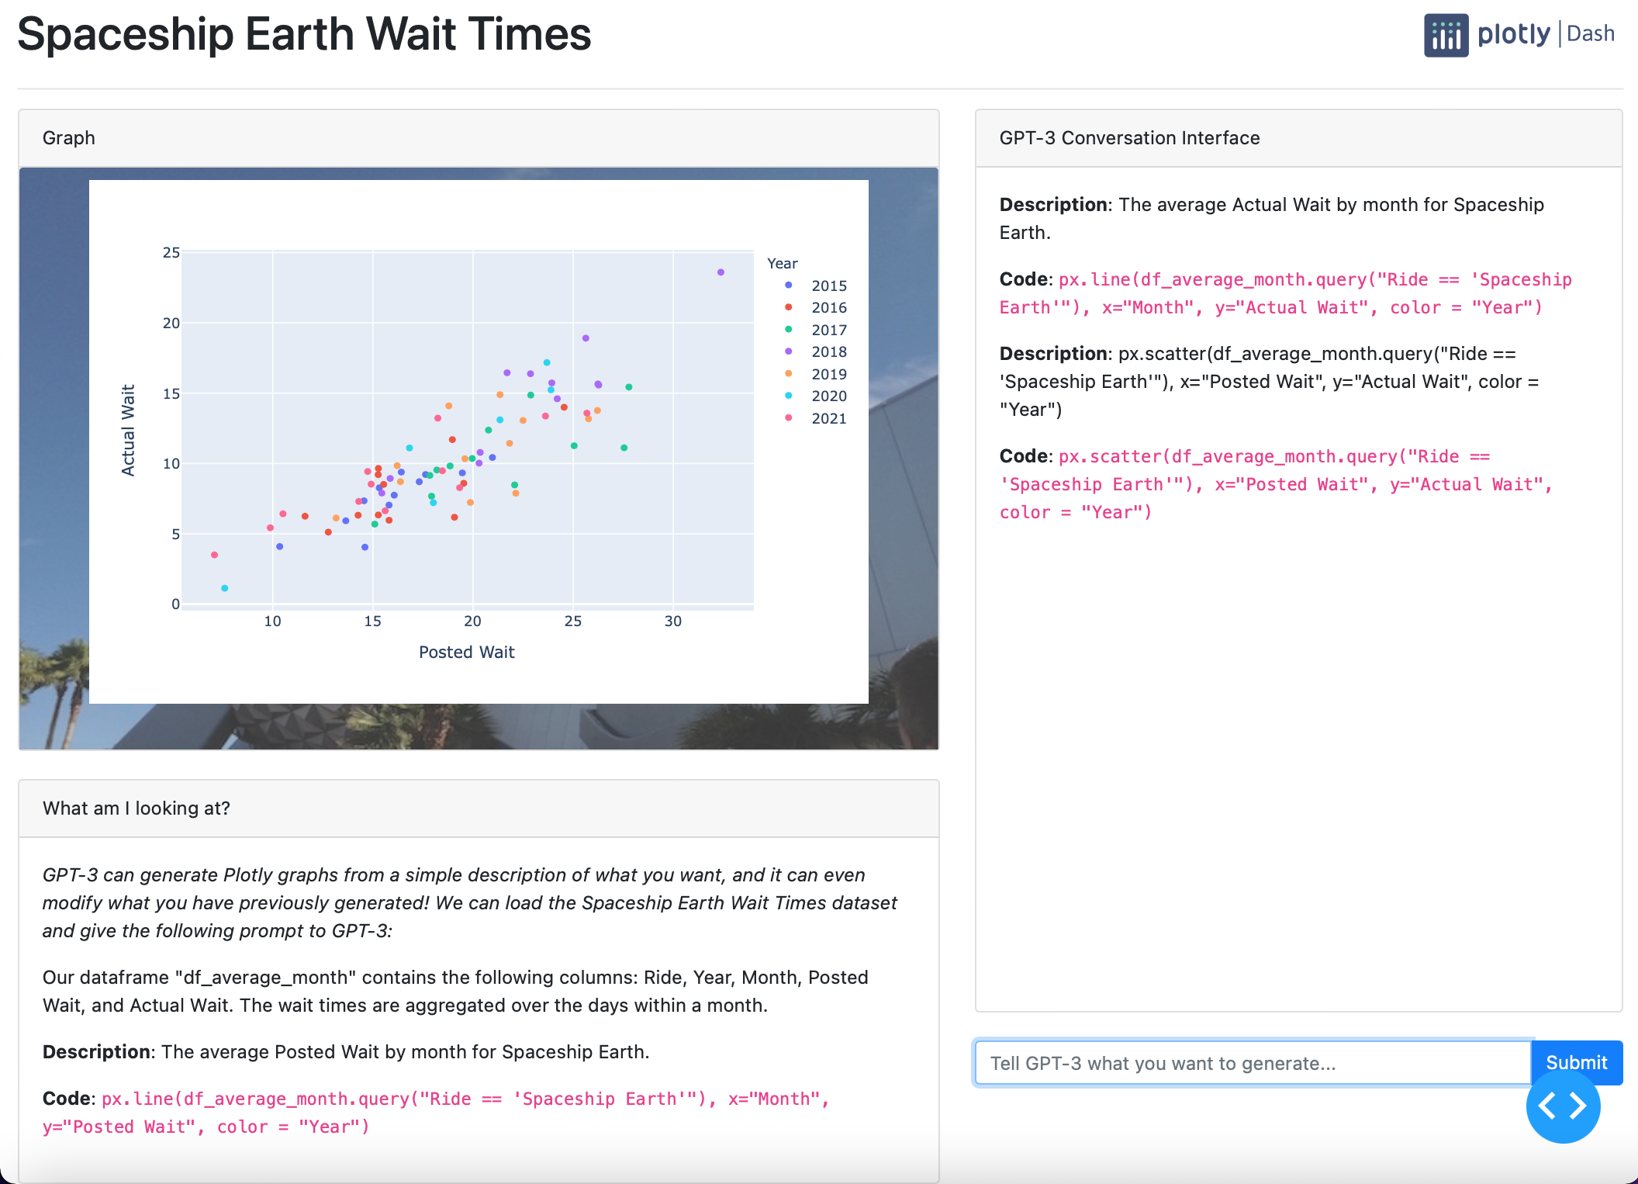The image size is (1638, 1184).
Task: Click the Posted Wait axis title
Action: pyautogui.click(x=466, y=652)
